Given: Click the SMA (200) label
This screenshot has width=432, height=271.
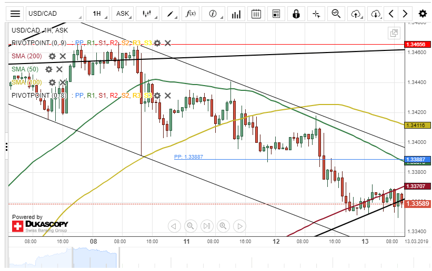Looking at the screenshot, I should click(27, 56).
